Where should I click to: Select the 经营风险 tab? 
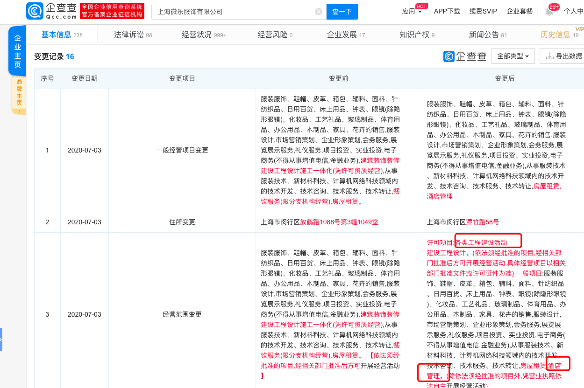click(x=275, y=35)
